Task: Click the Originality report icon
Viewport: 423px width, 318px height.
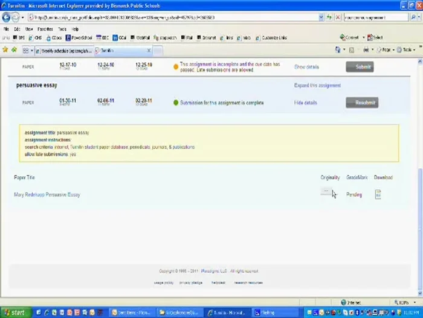Action: click(326, 192)
